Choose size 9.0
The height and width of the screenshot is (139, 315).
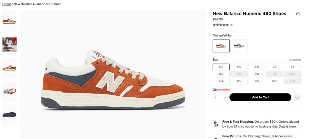point(256,74)
